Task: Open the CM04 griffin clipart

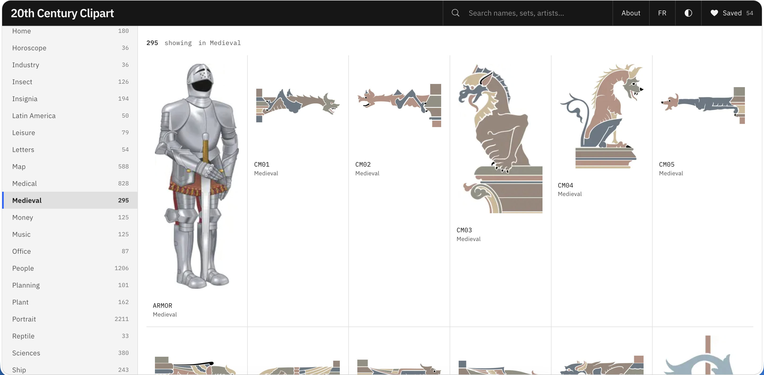Action: 601,116
